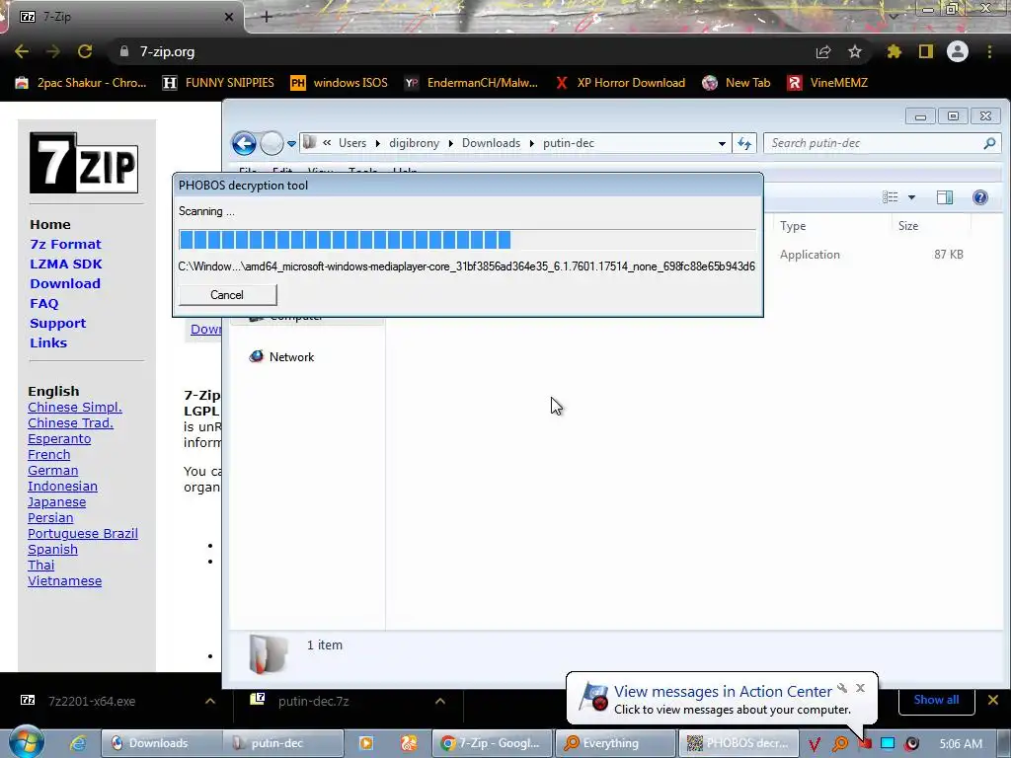The width and height of the screenshot is (1011, 758).
Task: Go back in Chrome browser
Action: tap(22, 51)
